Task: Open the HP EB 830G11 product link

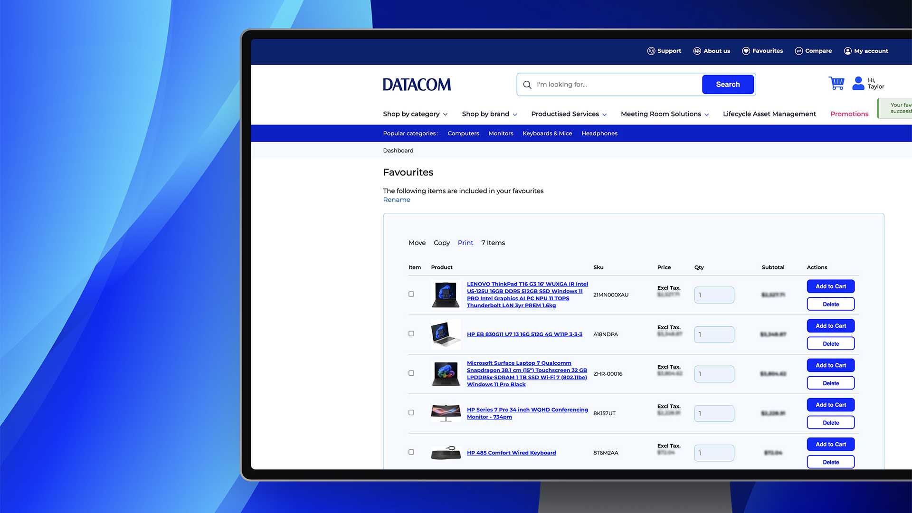Action: [524, 334]
